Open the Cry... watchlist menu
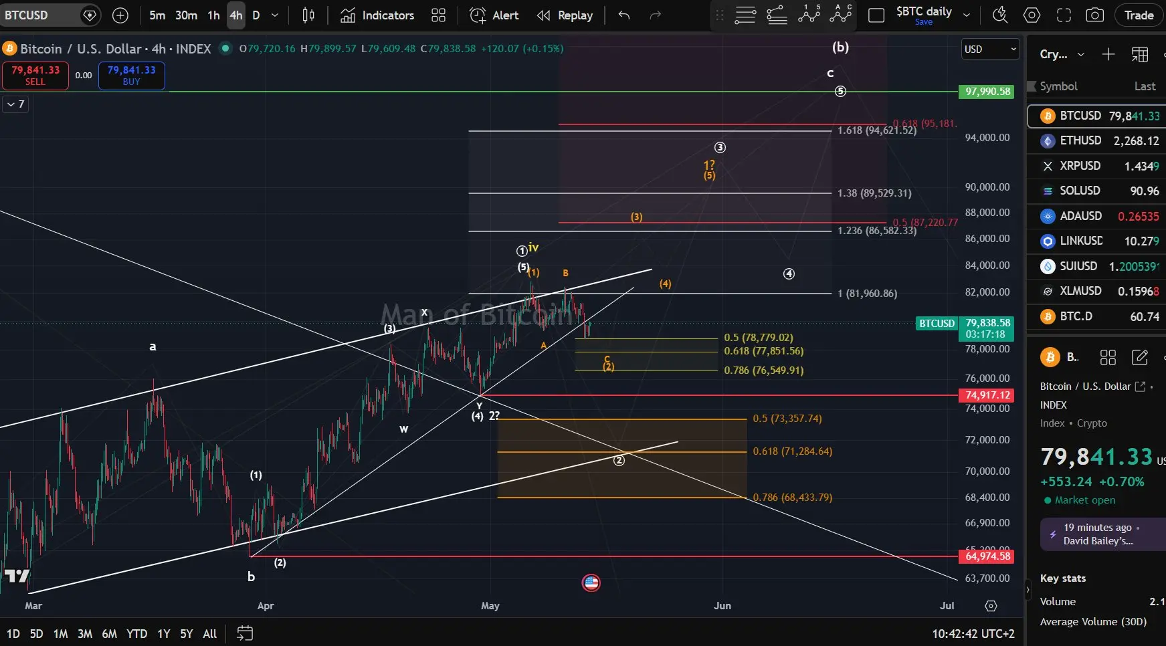The width and height of the screenshot is (1166, 646). point(1062,54)
